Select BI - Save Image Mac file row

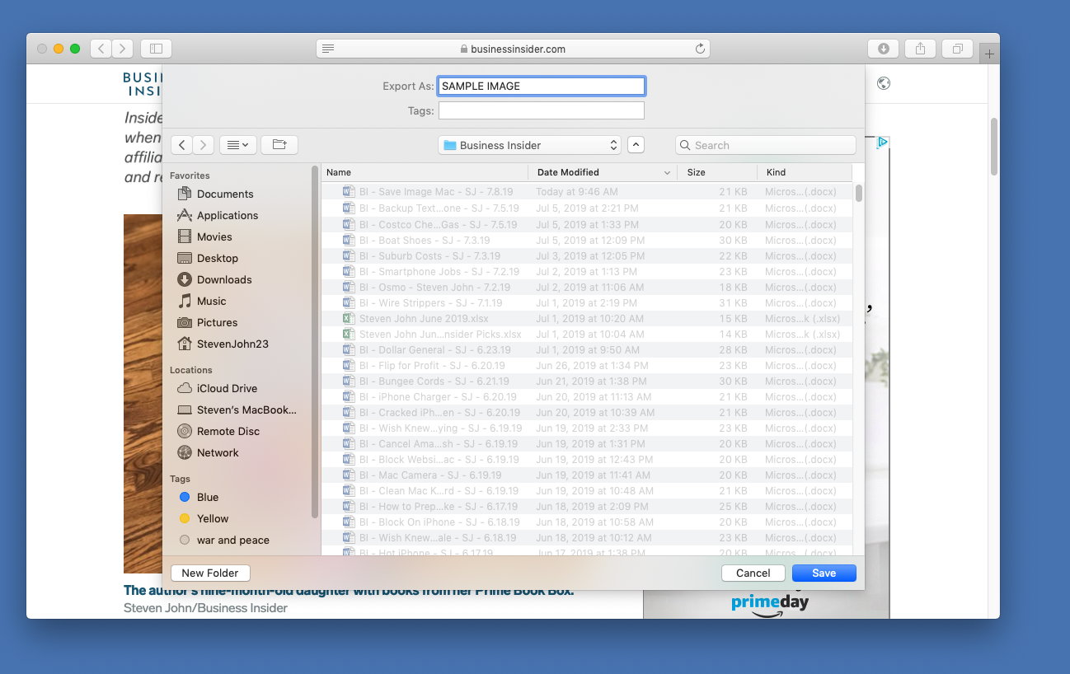pos(587,192)
